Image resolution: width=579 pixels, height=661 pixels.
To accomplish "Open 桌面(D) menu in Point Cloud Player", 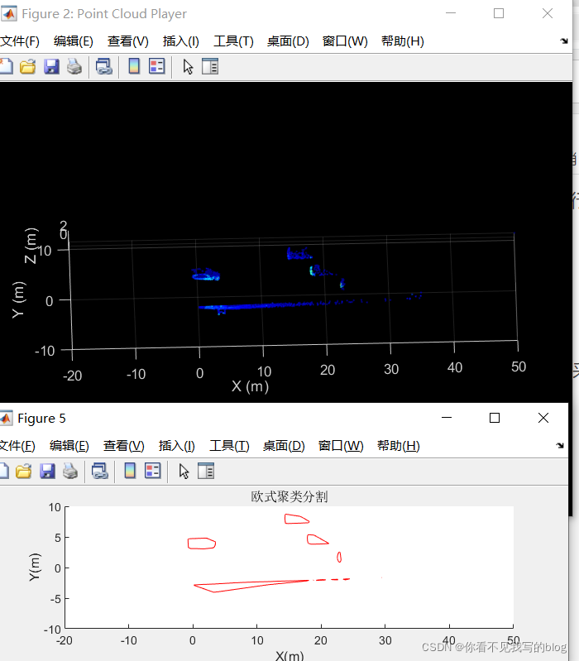I will (x=288, y=41).
